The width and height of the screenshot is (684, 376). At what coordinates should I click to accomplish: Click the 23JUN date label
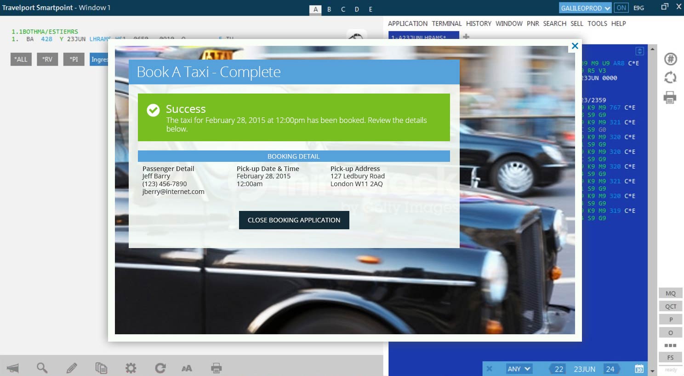pyautogui.click(x=584, y=369)
